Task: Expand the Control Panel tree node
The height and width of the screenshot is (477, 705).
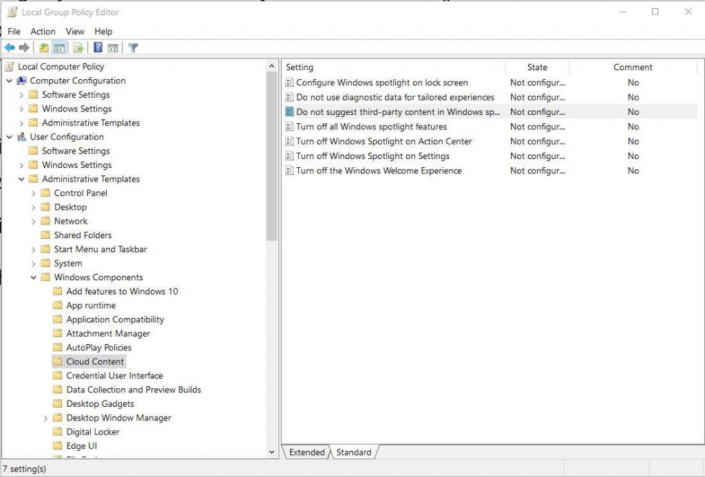Action: (34, 193)
